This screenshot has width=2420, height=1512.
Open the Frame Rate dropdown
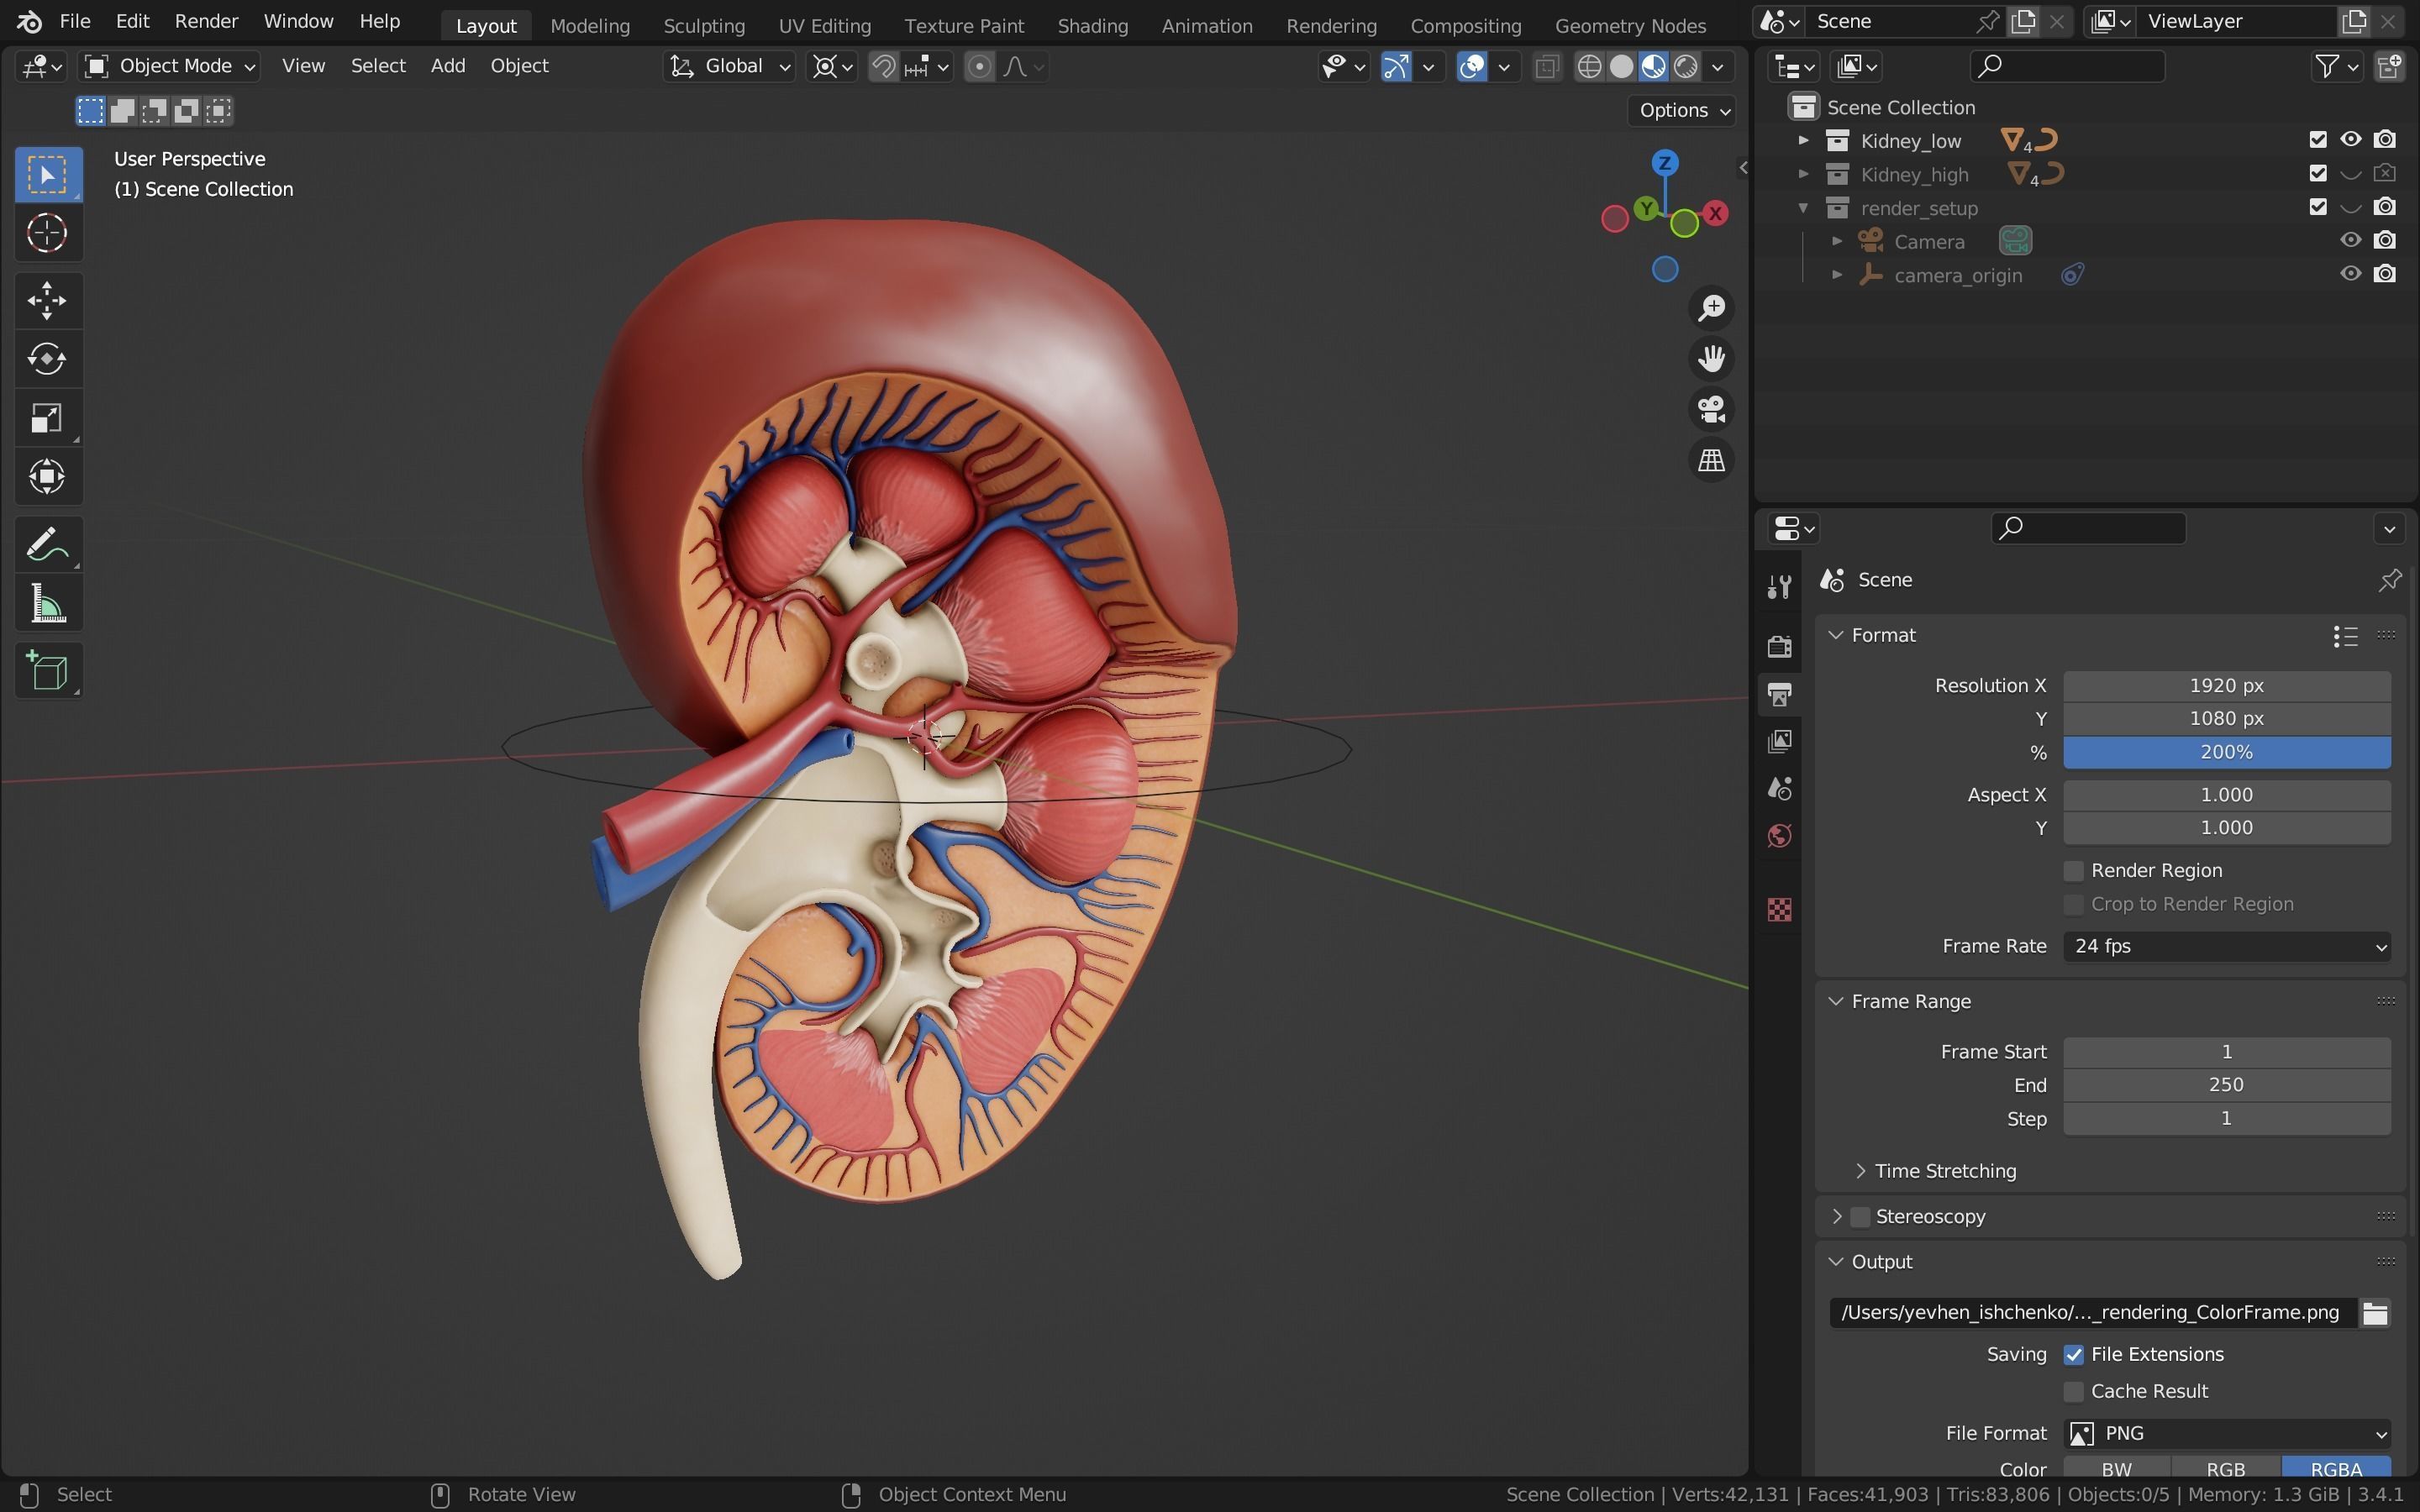point(2226,946)
